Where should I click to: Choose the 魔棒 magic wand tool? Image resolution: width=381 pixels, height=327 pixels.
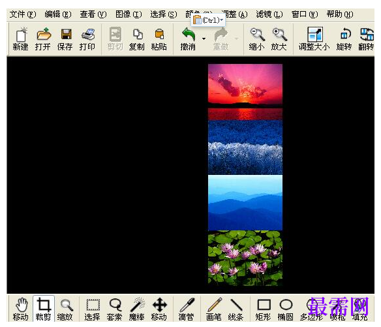[137, 309]
